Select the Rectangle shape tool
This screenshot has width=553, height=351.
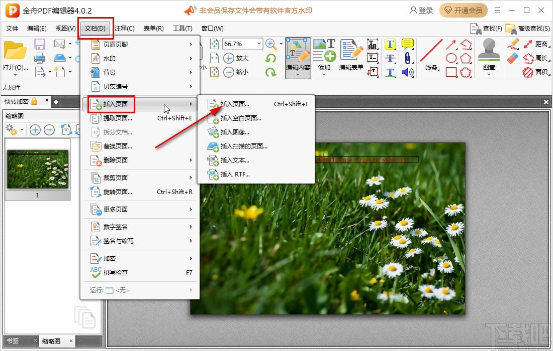[451, 72]
